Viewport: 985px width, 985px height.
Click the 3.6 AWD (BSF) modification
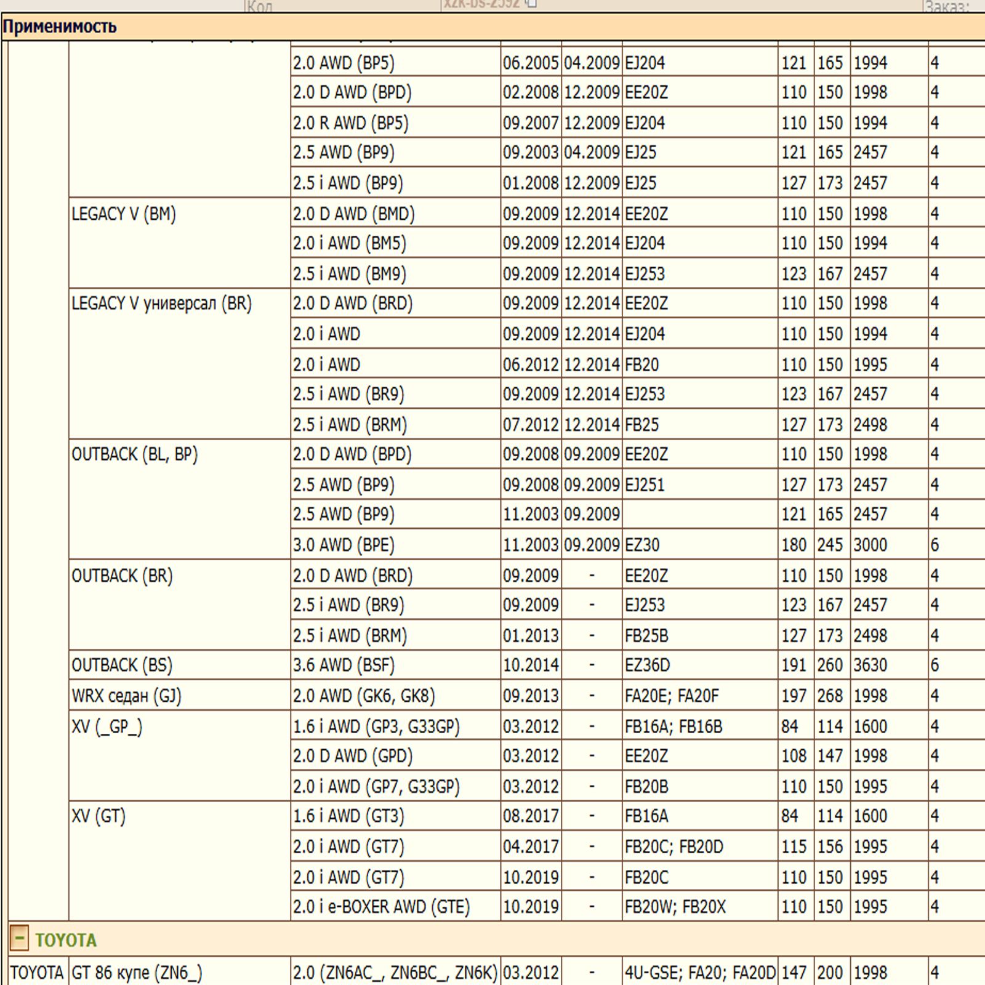344,665
